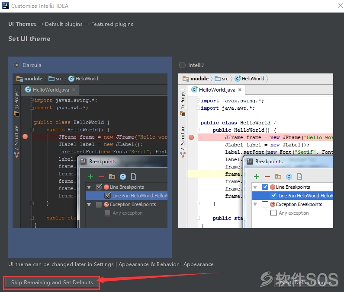Screen dimensions: 344x292
Task: Click Line Breakpoints red icon in IntelliJ preview
Action: point(273,187)
